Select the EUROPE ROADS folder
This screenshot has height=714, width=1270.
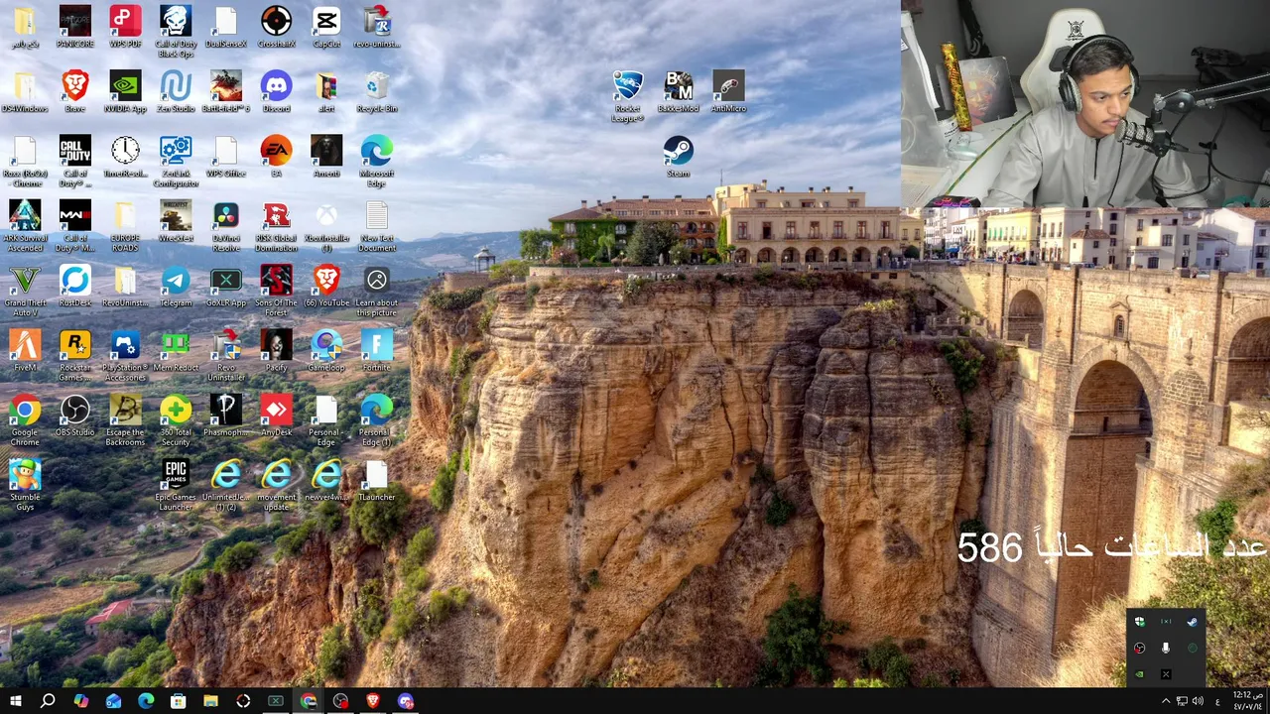(125, 225)
